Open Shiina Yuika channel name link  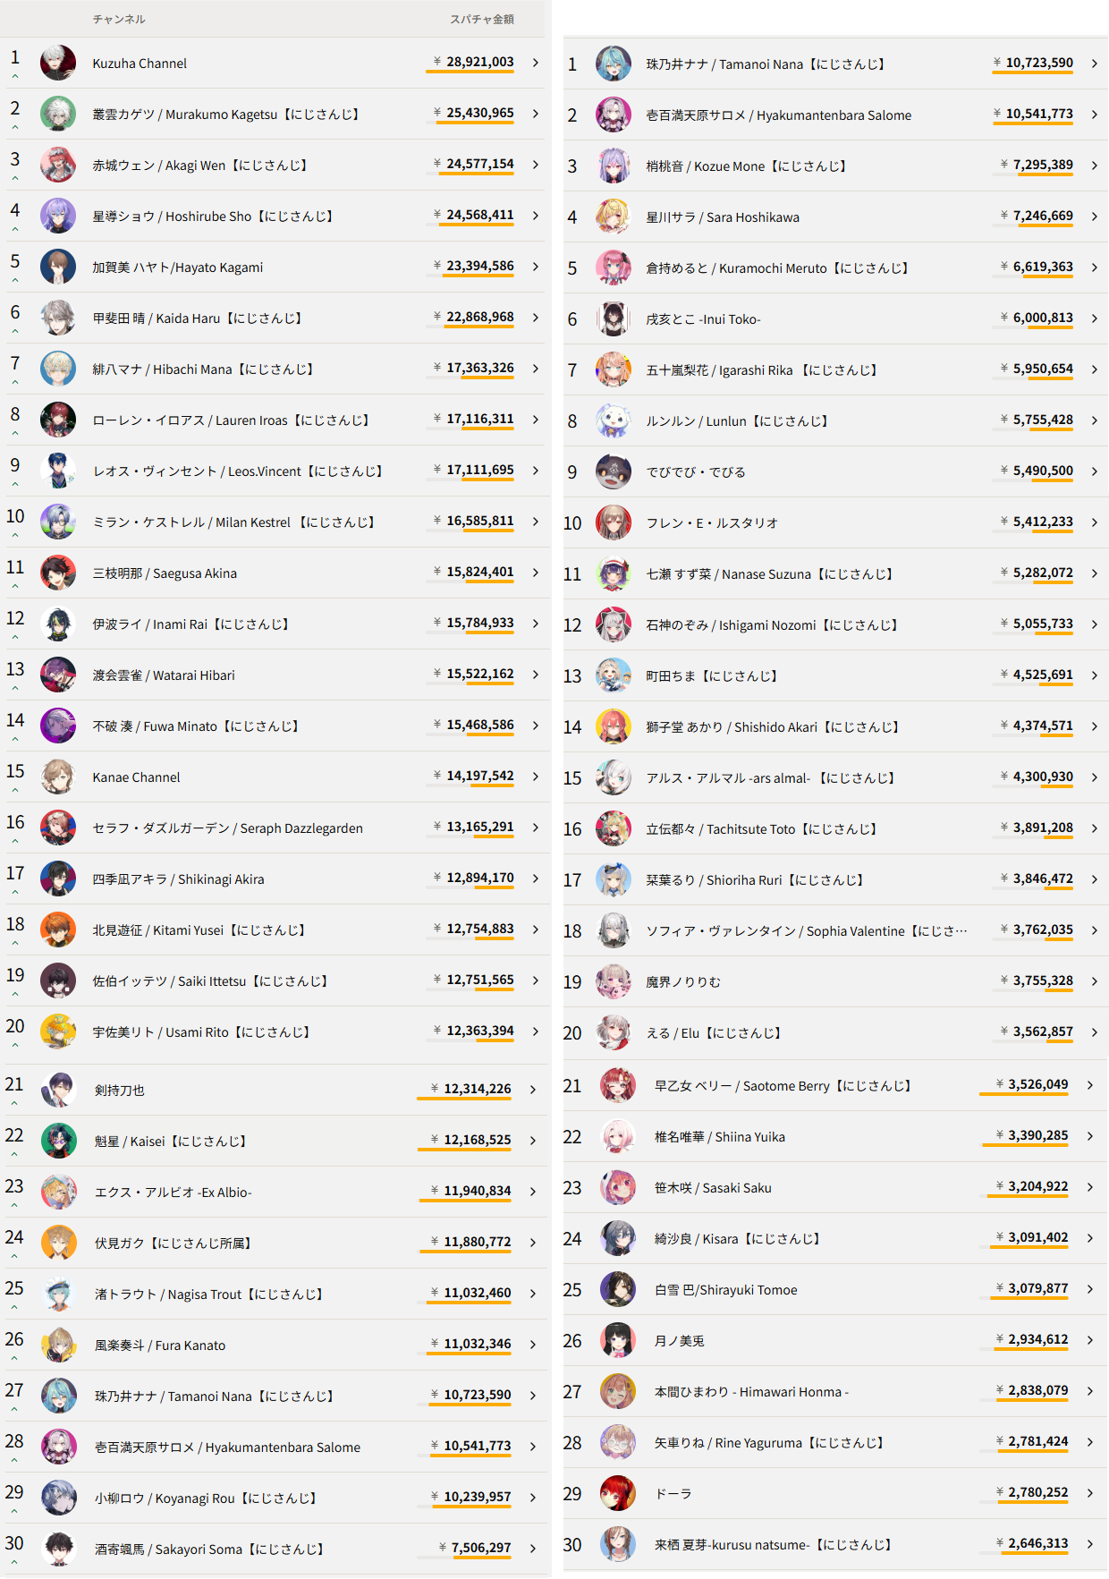pos(719,1137)
